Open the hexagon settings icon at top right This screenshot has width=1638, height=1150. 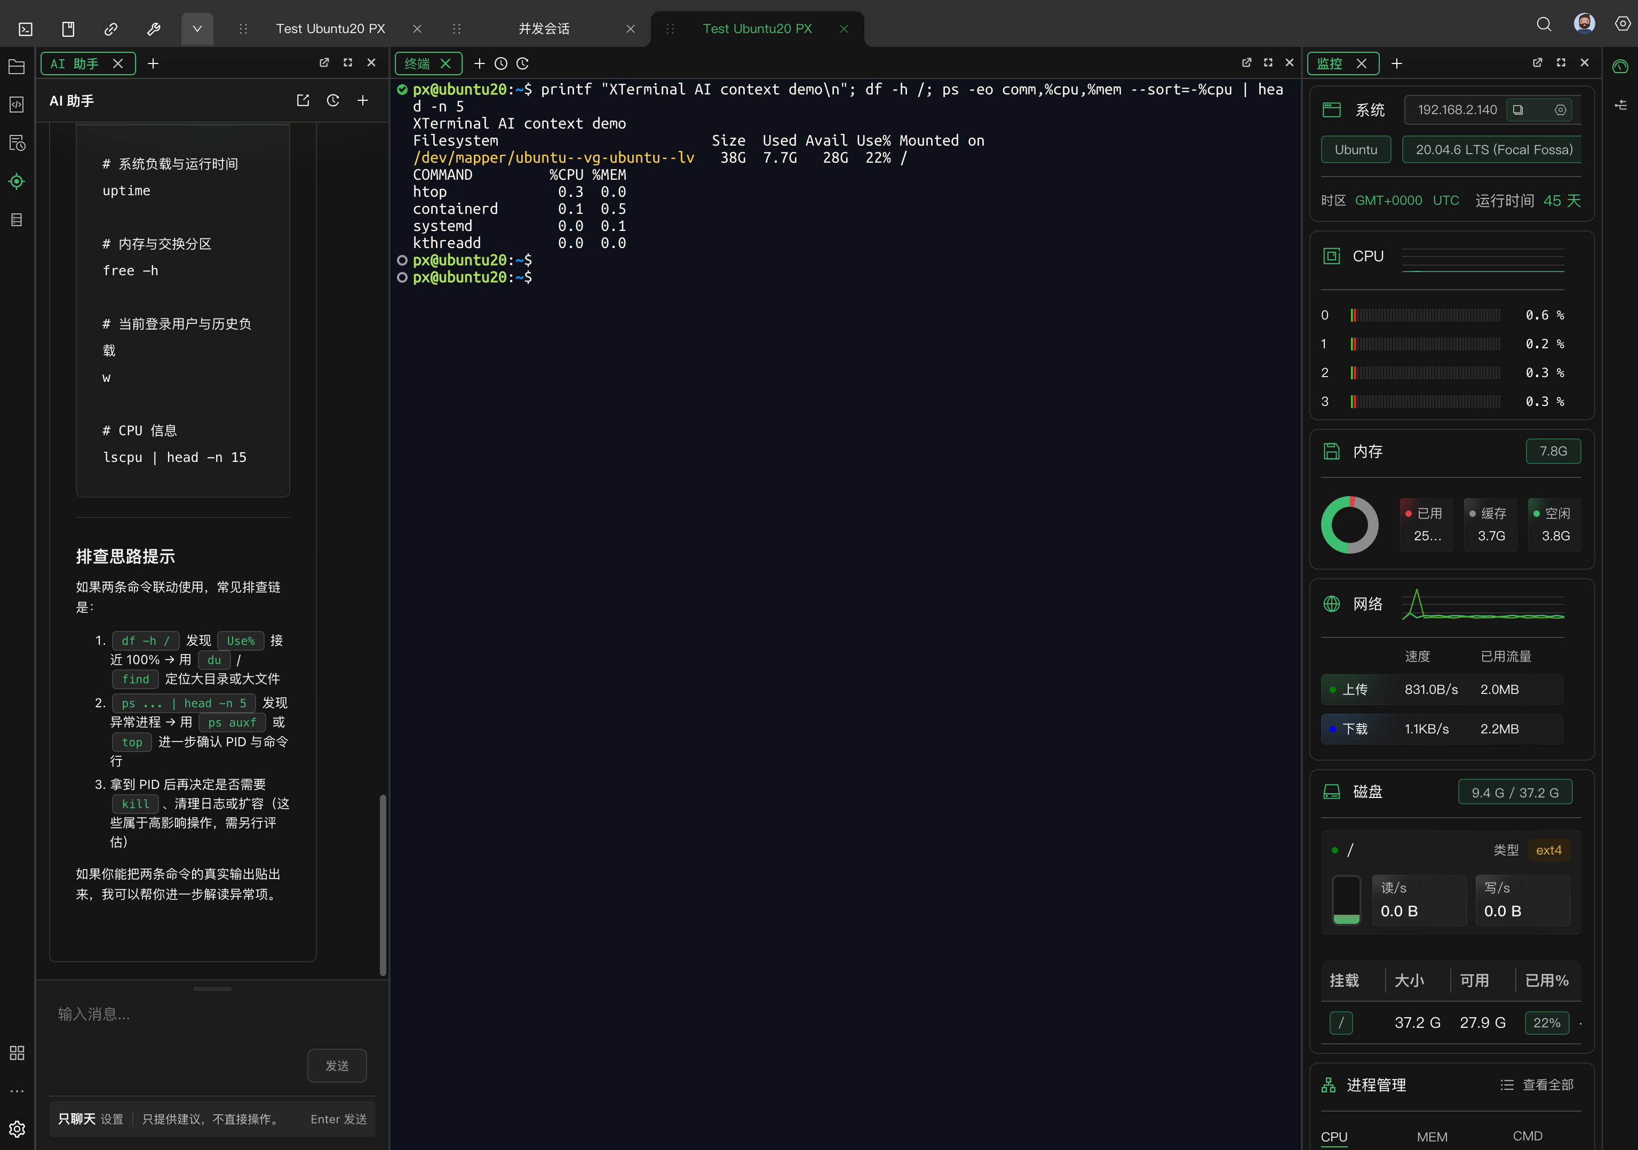click(1623, 23)
